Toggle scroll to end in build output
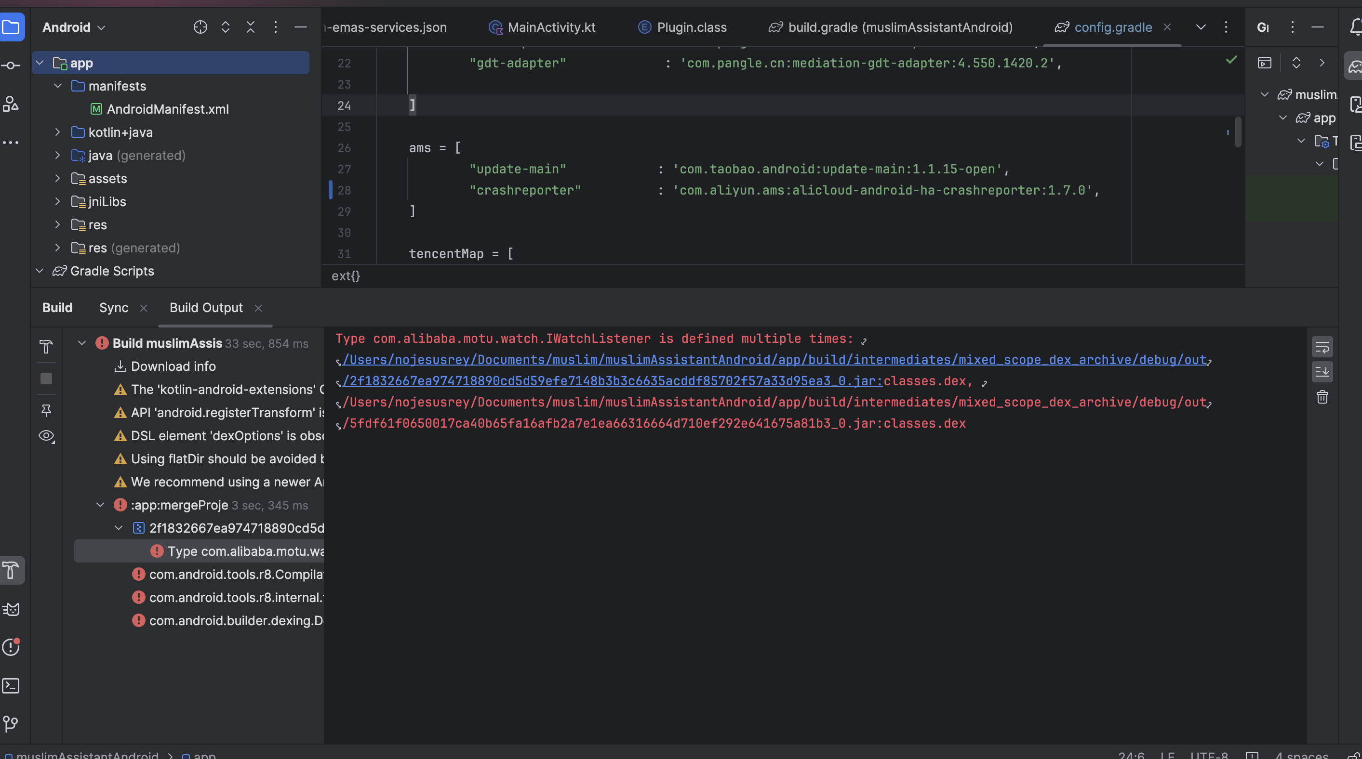Viewport: 1362px width, 759px height. [1322, 371]
